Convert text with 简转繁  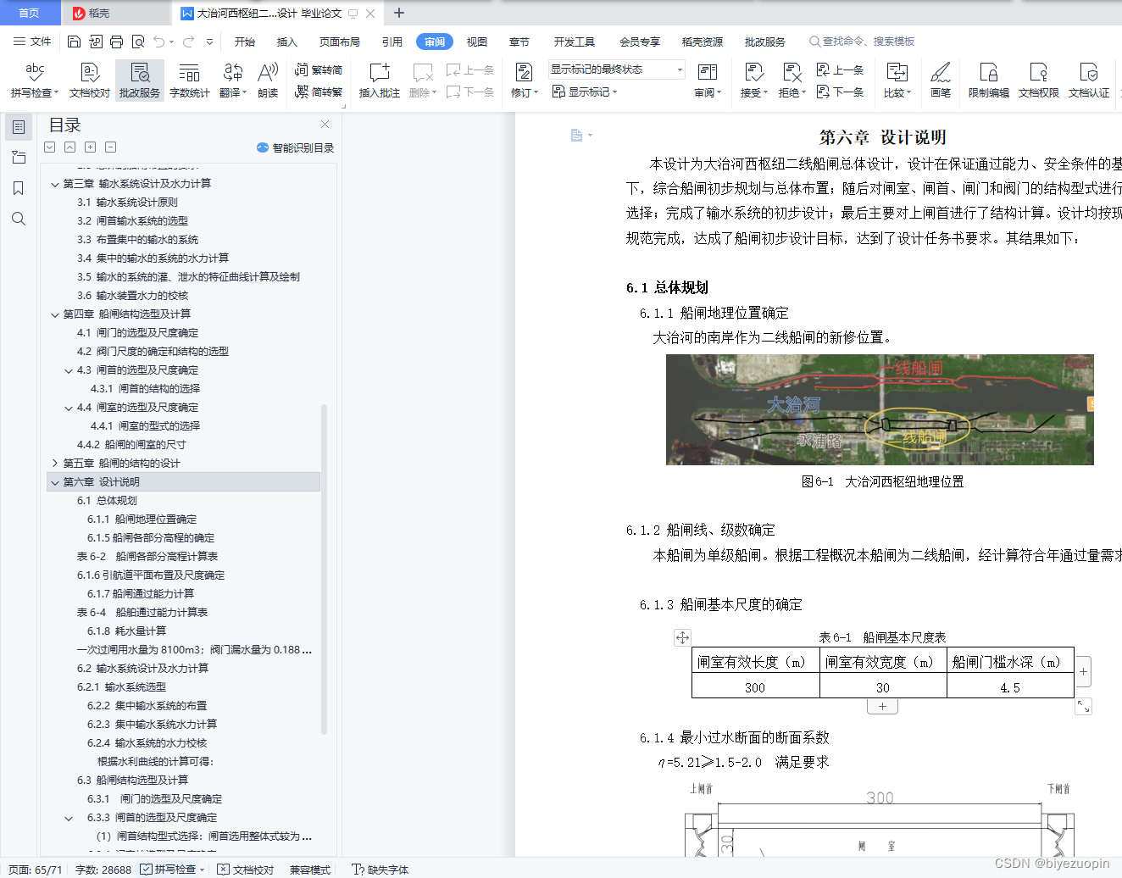coord(319,92)
